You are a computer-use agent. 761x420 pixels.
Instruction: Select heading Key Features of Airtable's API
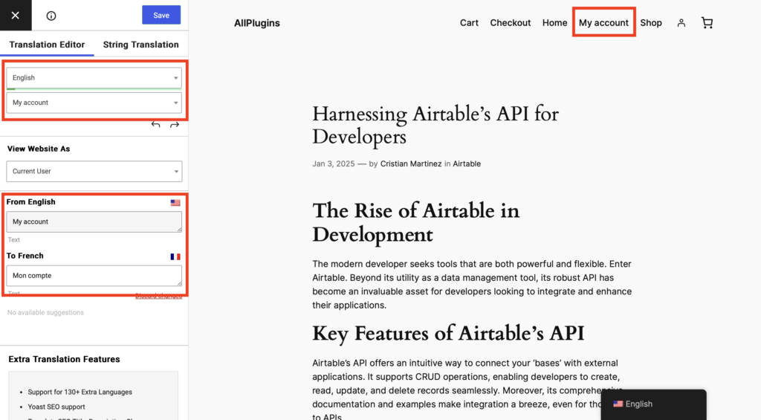448,334
